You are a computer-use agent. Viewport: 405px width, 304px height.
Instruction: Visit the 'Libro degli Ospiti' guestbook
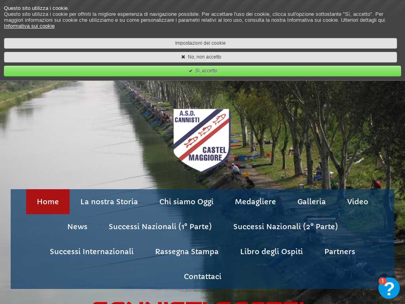[271, 252]
